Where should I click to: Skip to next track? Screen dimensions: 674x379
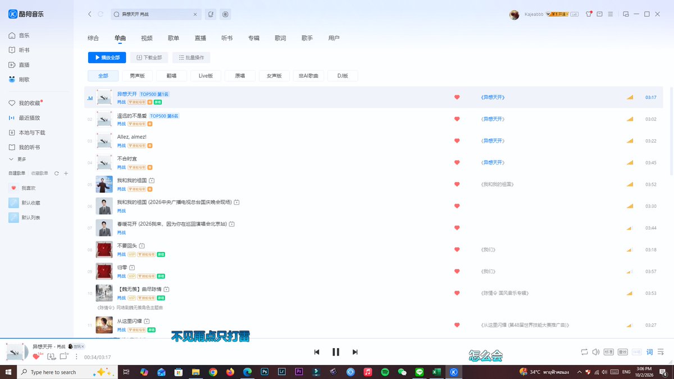click(355, 352)
